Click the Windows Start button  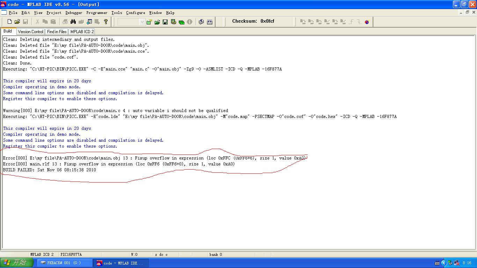pyautogui.click(x=17, y=263)
